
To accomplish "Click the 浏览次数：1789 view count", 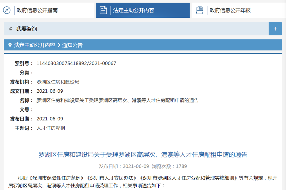I will click(169, 166).
